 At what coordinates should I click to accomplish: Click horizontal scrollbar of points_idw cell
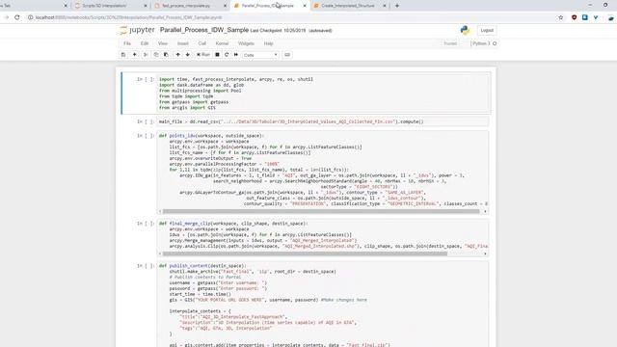[321, 211]
